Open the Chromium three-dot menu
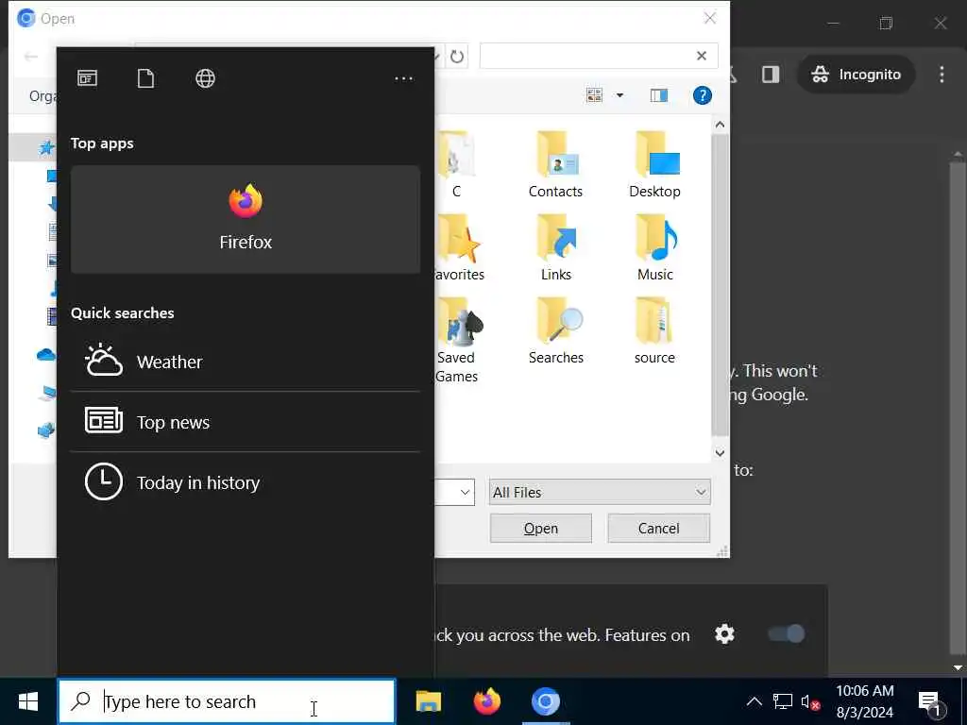The height and width of the screenshot is (725, 967). coord(942,74)
